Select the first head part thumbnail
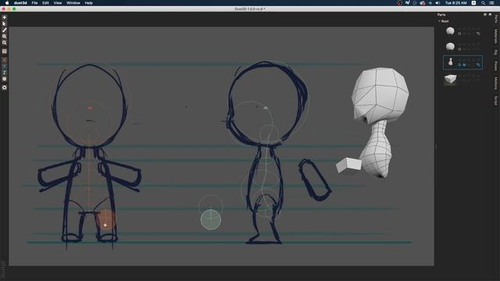500x281 pixels. click(450, 31)
